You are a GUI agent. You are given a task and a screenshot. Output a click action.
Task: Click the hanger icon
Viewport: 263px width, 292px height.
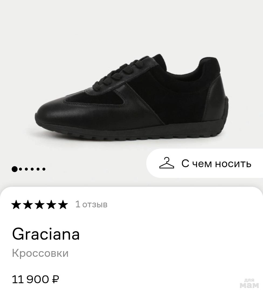[x=167, y=163]
